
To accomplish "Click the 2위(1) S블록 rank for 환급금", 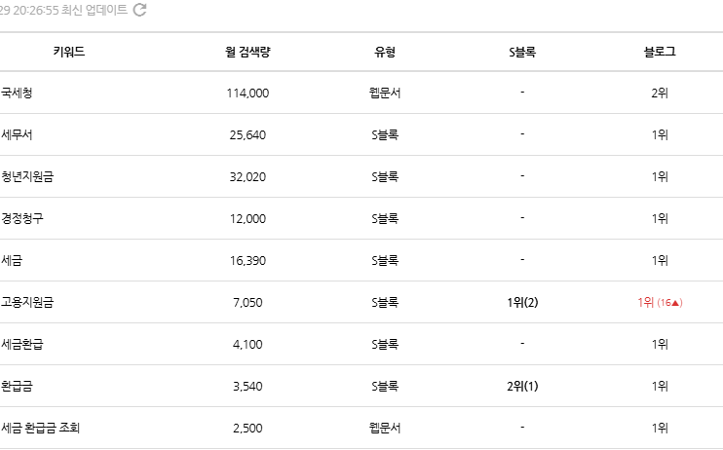I will click(x=522, y=387).
